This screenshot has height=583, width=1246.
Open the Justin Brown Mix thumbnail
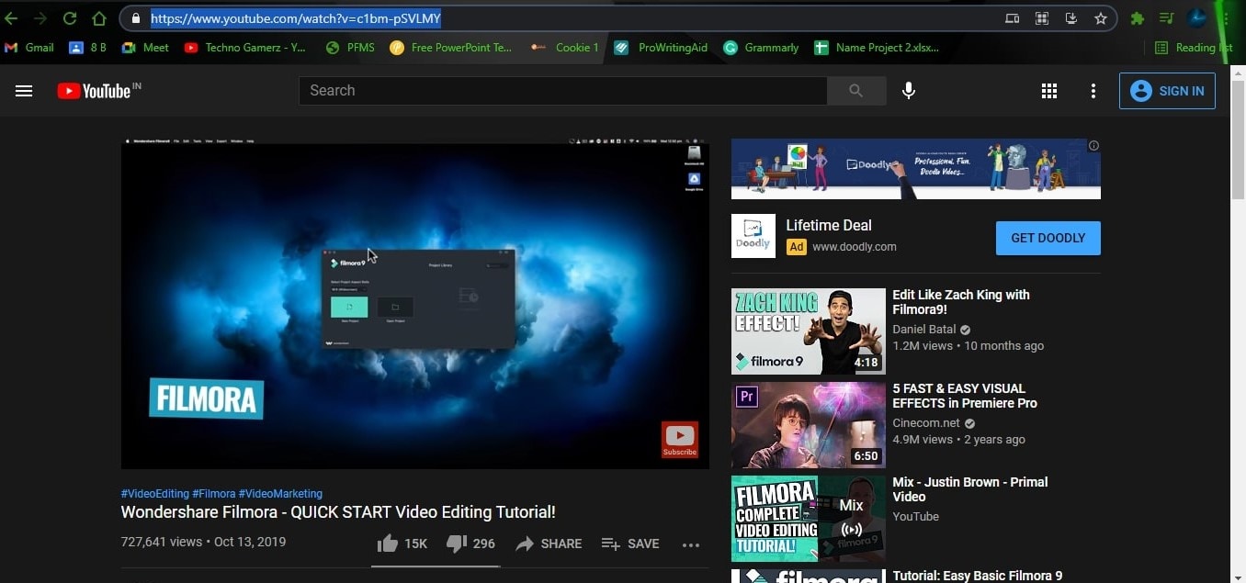pyautogui.click(x=809, y=519)
